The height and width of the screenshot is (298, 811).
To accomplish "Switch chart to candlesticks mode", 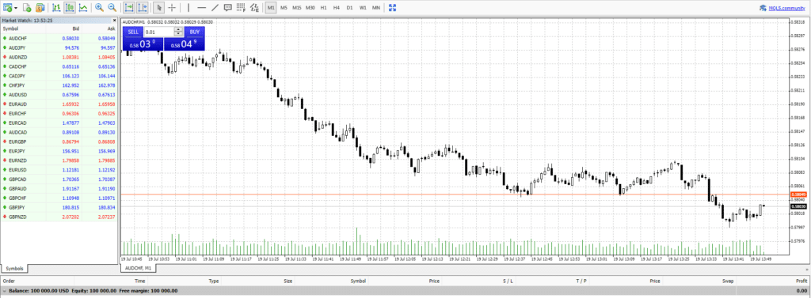I will pos(70,8).
